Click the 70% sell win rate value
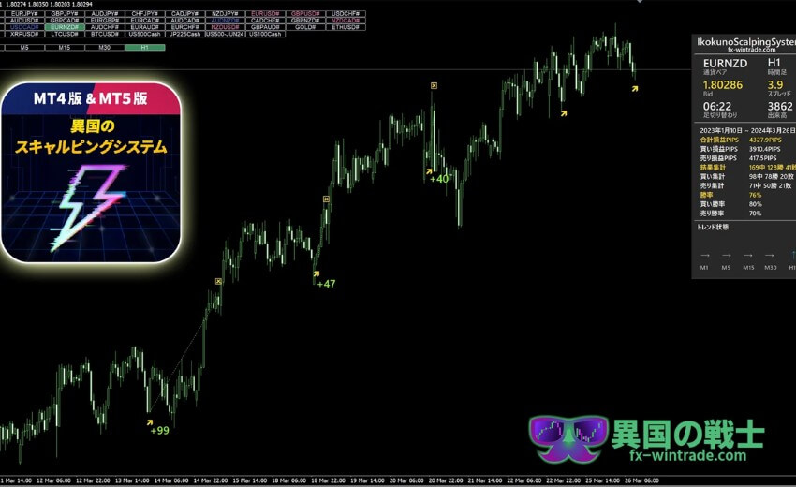Viewport: 796px width, 487px height. pos(756,214)
